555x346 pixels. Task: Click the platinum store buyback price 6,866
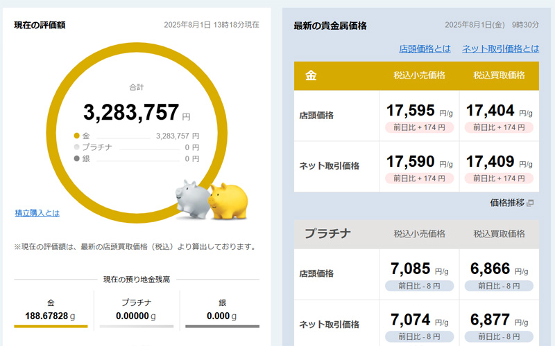490,268
